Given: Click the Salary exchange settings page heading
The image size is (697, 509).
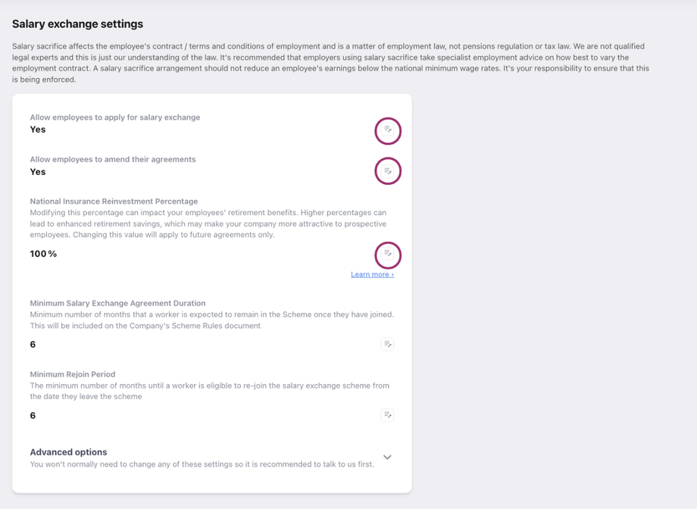Looking at the screenshot, I should coord(77,24).
